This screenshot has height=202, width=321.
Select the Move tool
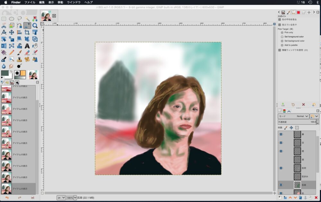click(x=12, y=32)
